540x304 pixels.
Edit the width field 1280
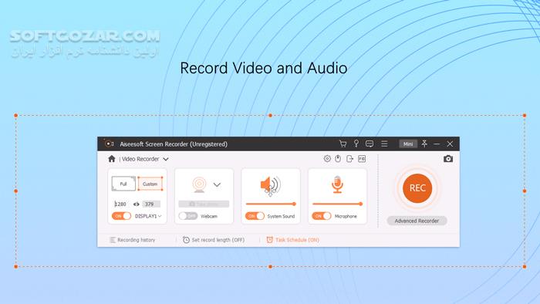click(120, 204)
